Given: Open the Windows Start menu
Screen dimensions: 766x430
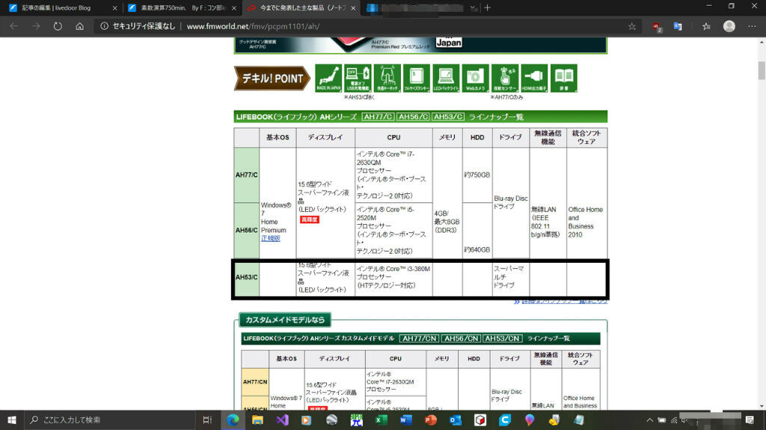Looking at the screenshot, I should pos(12,420).
